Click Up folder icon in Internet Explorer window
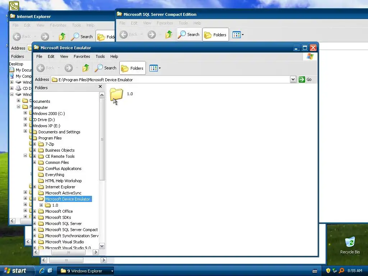Image resolution: width=368 pixels, height=276 pixels. tap(62, 37)
